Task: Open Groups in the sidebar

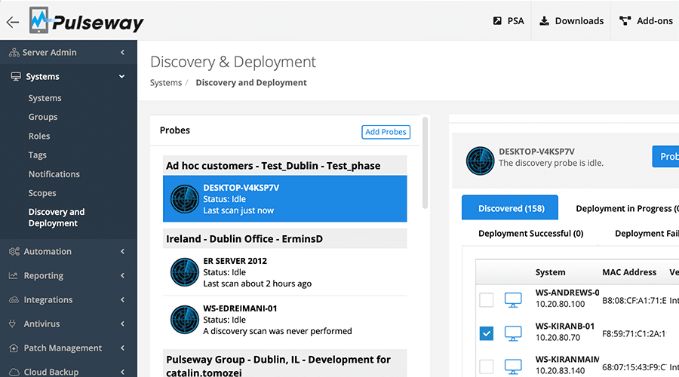Action: 43,117
